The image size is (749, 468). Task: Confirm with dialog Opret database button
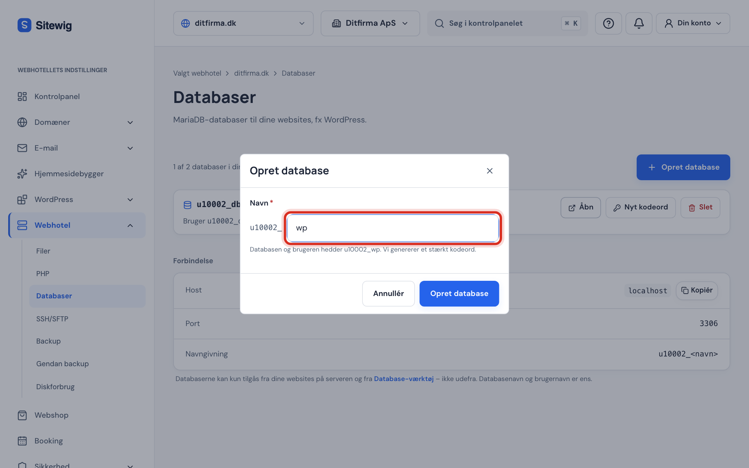click(x=459, y=294)
